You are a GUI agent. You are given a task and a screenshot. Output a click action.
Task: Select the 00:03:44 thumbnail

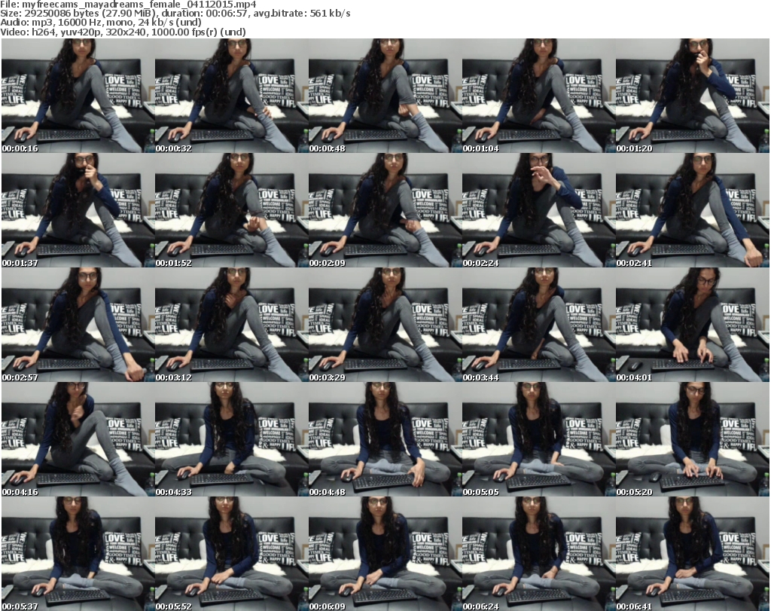[539, 325]
